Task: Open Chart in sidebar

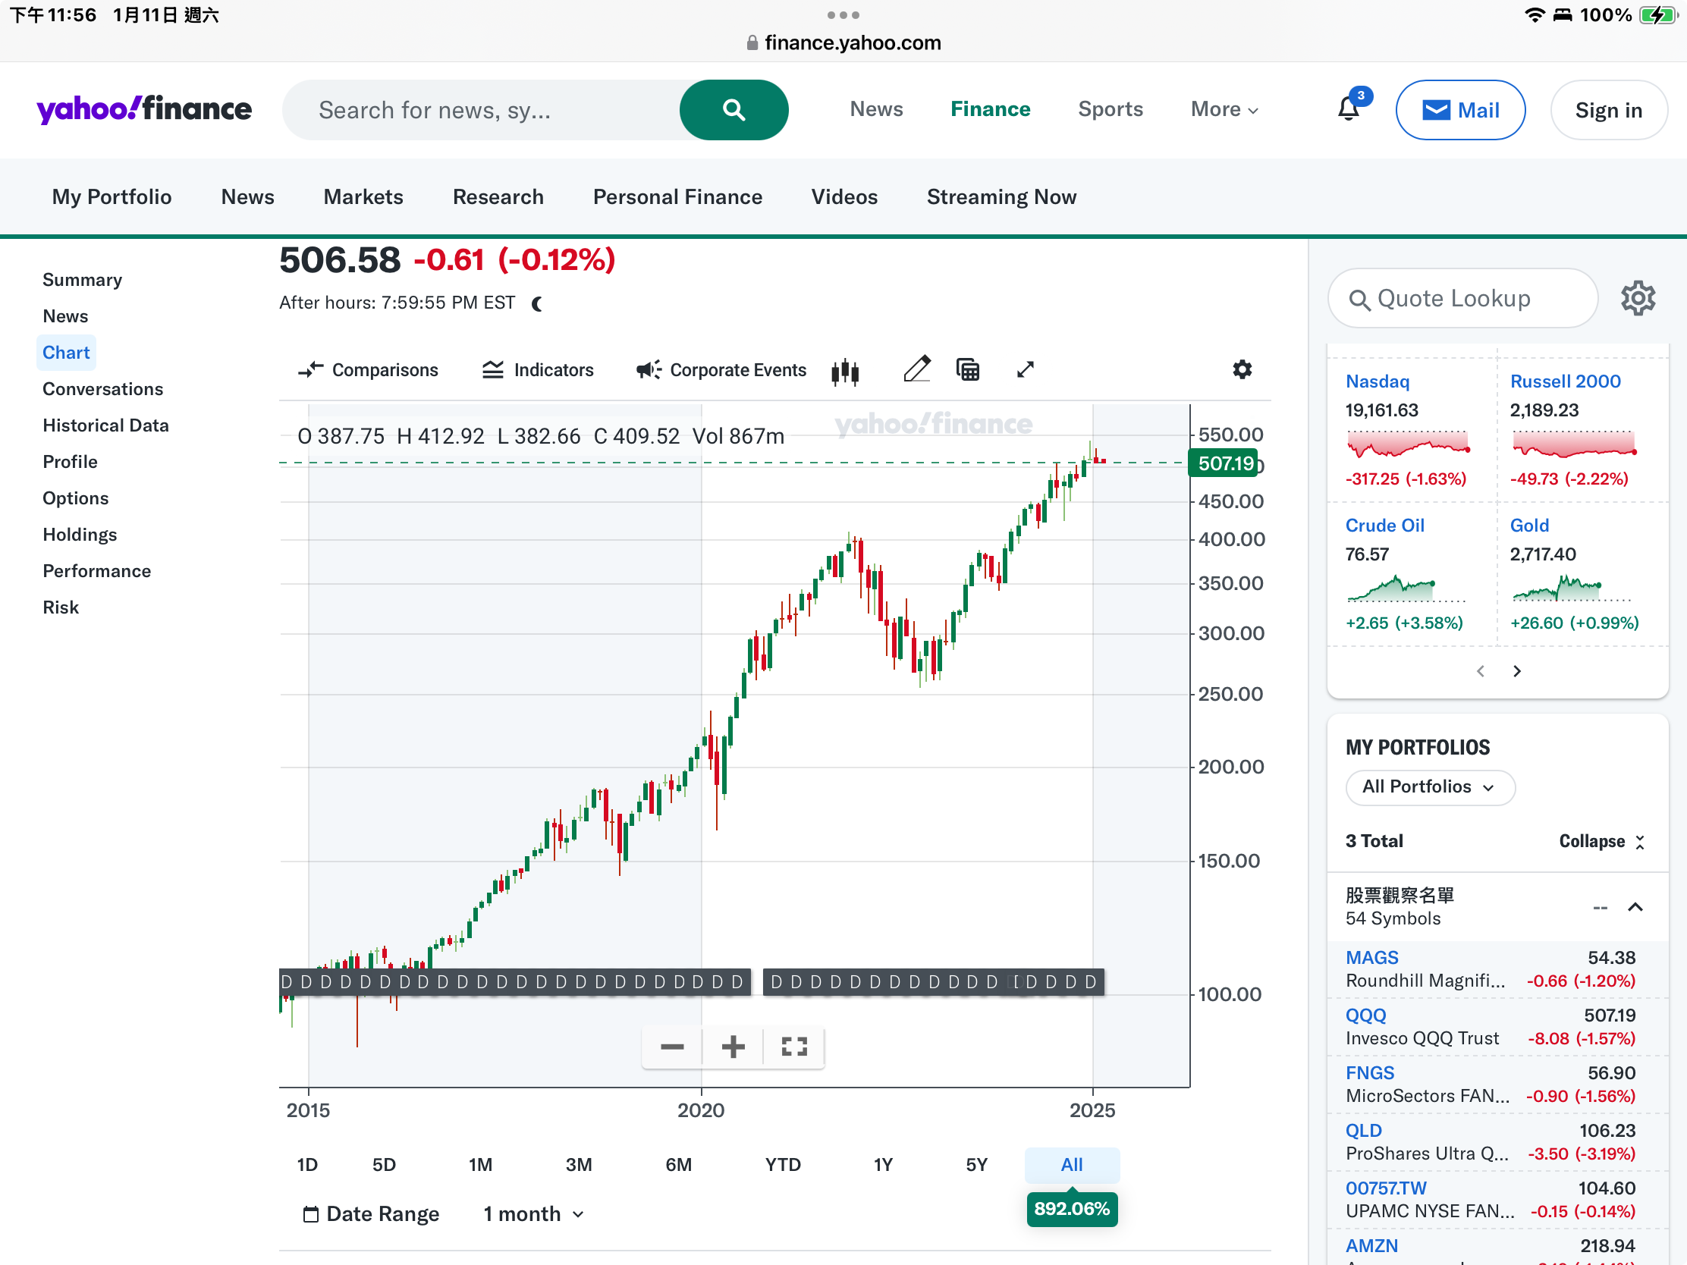Action: (66, 353)
